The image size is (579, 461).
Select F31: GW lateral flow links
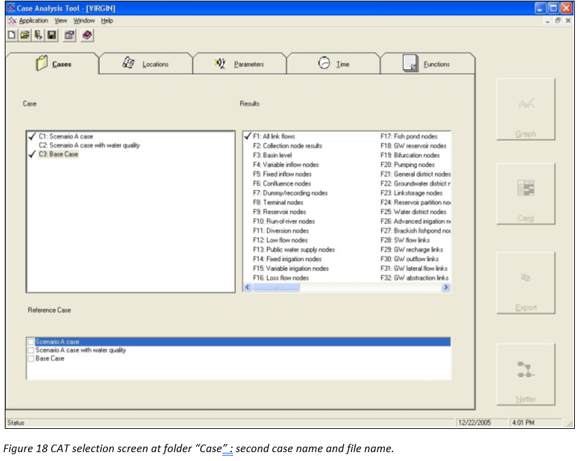414,268
